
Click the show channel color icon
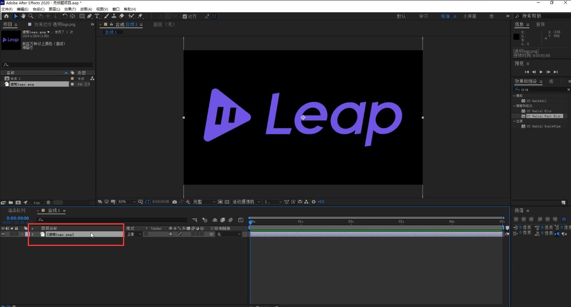pos(188,202)
